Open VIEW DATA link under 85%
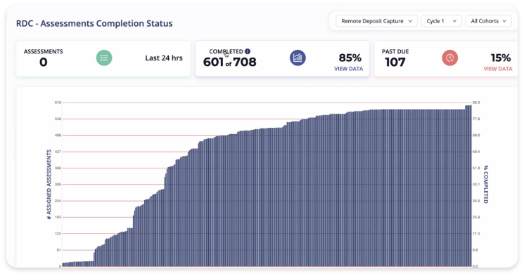The width and height of the screenshot is (524, 276). [348, 69]
